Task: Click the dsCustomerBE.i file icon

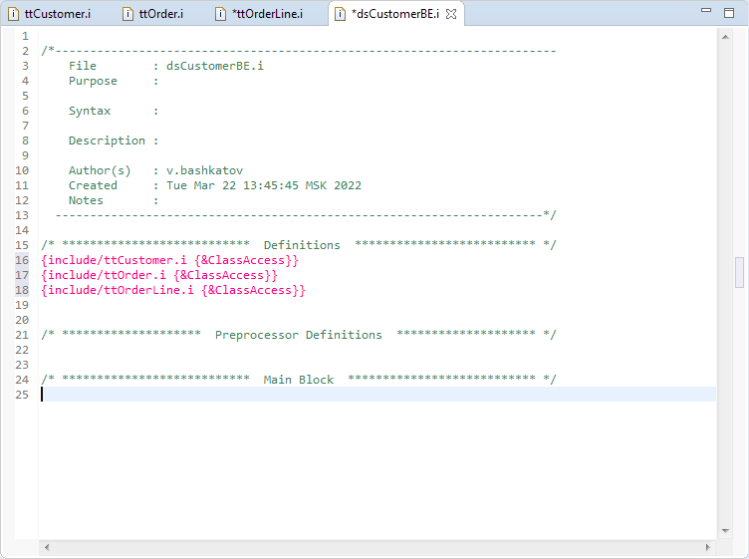Action: click(x=340, y=14)
